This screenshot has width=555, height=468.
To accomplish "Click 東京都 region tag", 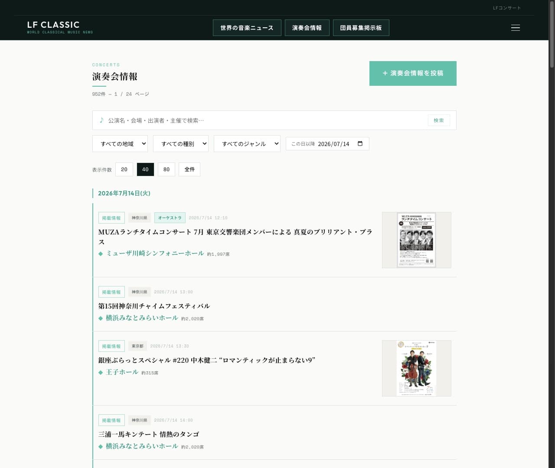I will click(x=137, y=346).
